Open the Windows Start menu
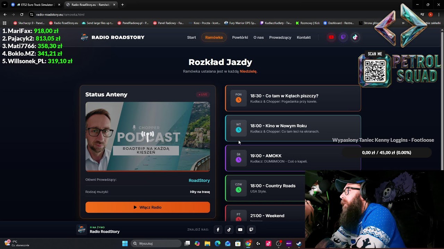 point(125,243)
